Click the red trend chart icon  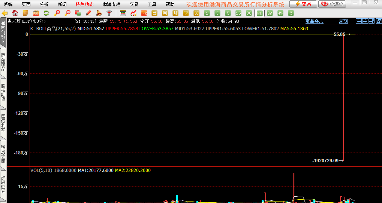click(x=133, y=13)
